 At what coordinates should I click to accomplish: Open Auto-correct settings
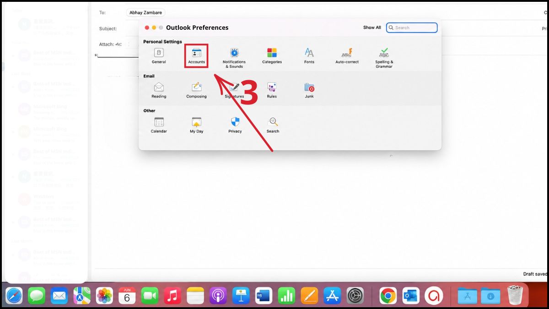coord(347,56)
